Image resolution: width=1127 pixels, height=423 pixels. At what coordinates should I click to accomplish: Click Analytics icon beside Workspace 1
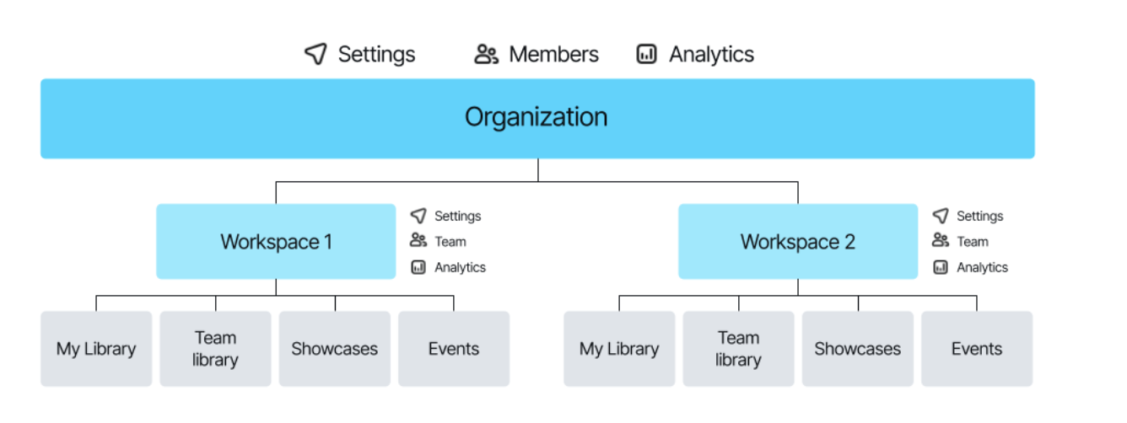(418, 267)
